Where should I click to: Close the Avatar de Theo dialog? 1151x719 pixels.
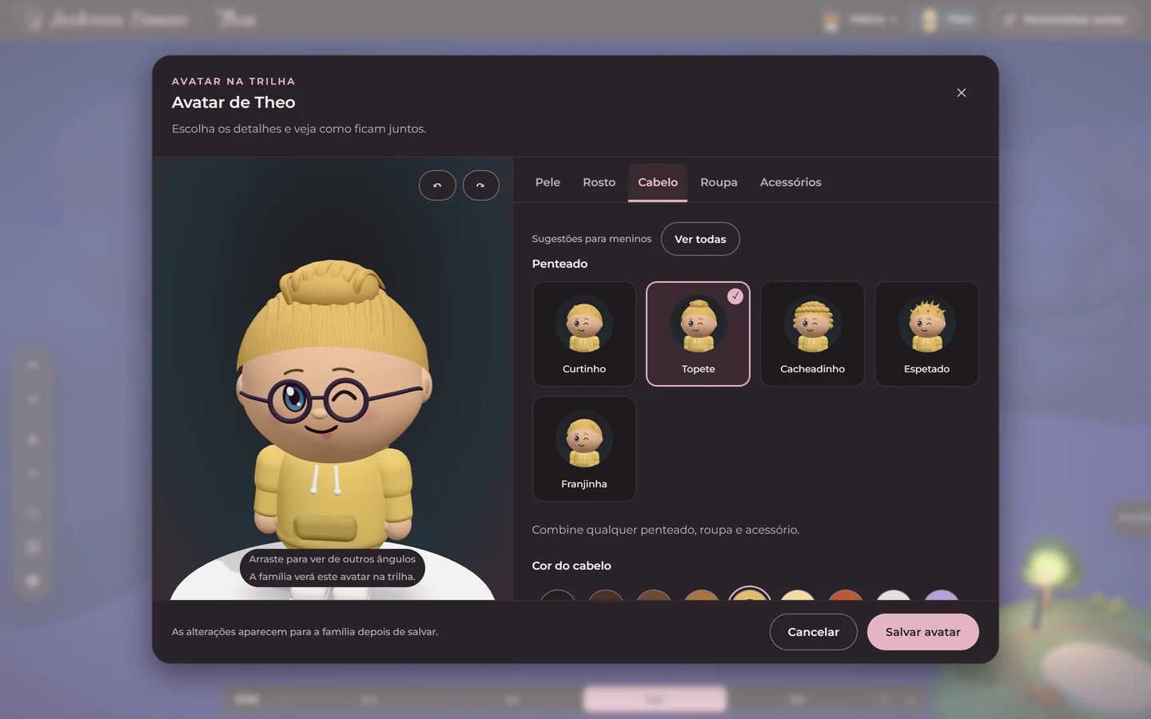[x=962, y=93]
